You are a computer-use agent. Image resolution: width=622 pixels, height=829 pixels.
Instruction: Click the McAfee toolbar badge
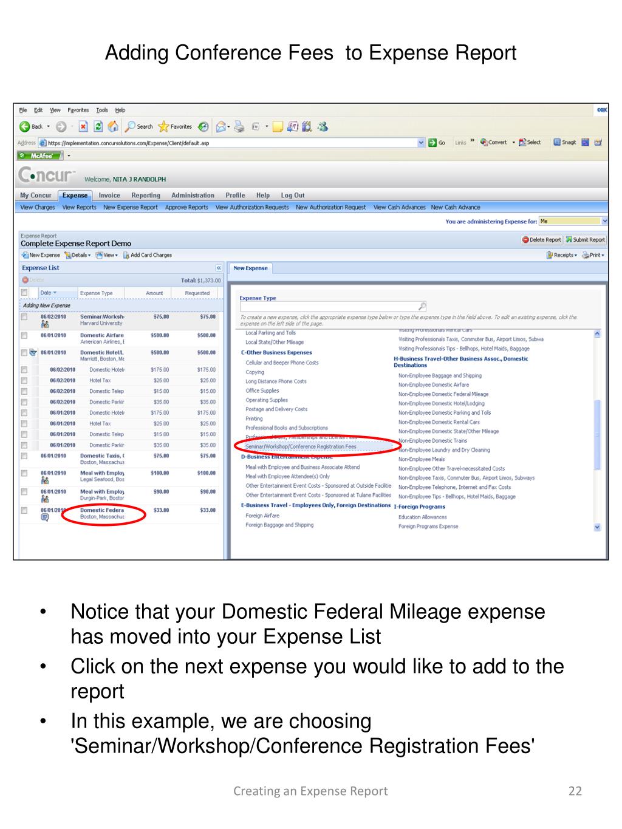click(x=39, y=156)
